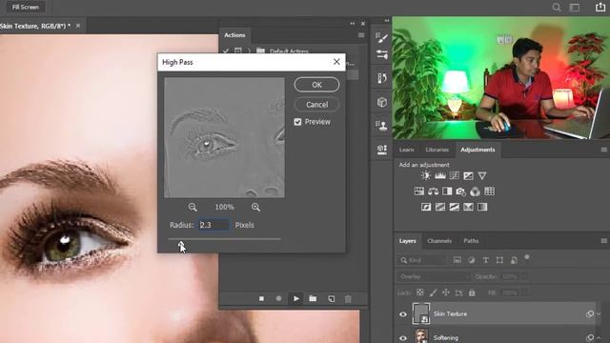
Task: Toggle lock all padlock icon
Action: click(472, 293)
